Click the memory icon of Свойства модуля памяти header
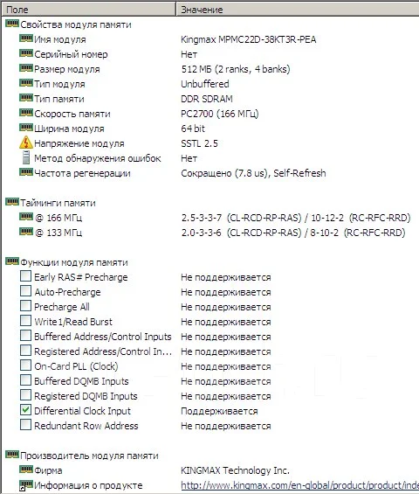This screenshot has height=494, width=419. 12,24
